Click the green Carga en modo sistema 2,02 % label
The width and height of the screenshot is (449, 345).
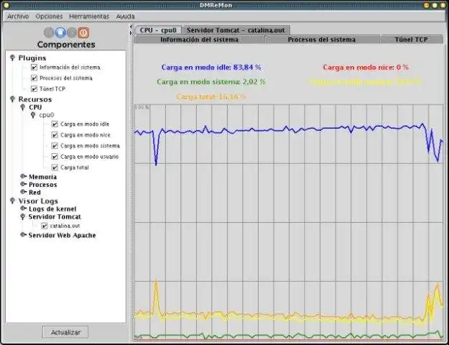click(211, 82)
